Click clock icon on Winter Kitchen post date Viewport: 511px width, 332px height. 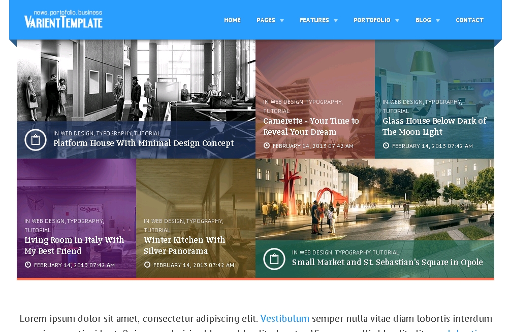(147, 265)
